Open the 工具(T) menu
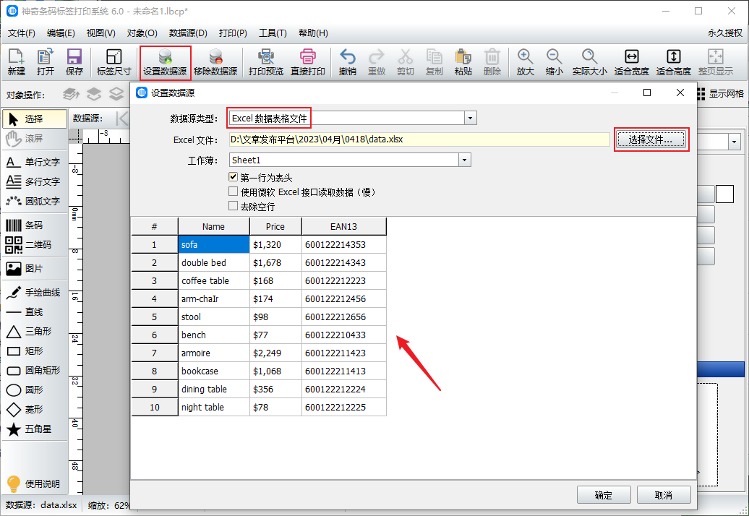This screenshot has width=749, height=516. coord(273,33)
